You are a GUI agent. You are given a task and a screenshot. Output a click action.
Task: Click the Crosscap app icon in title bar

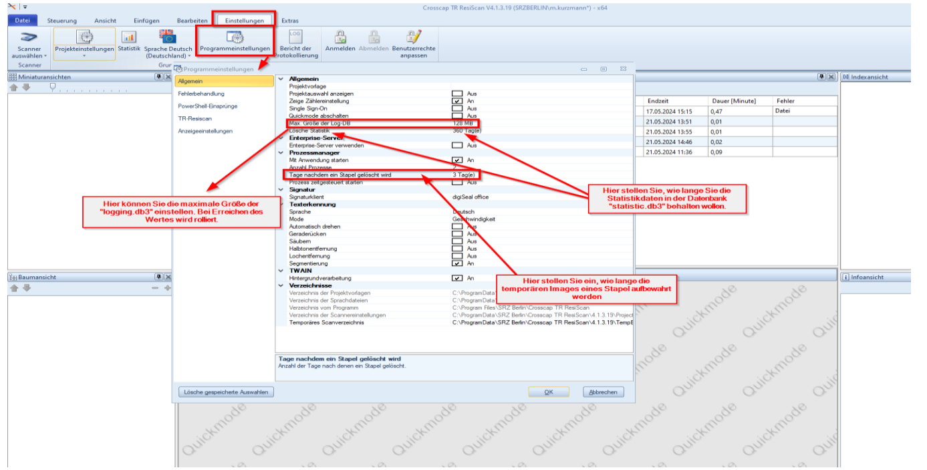click(13, 7)
